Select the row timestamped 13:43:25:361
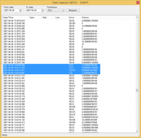 pos(51,83)
